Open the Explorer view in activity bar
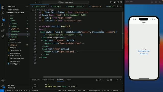This screenshot has height=92, width=163. [3, 7]
